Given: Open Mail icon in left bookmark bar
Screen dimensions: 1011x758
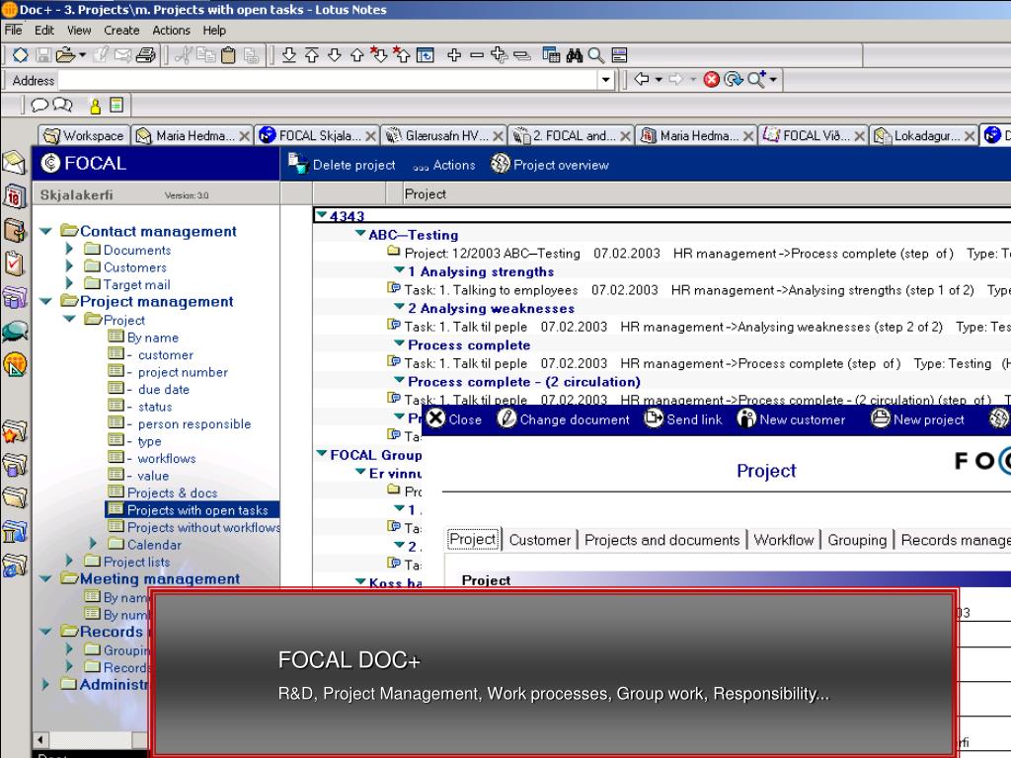Looking at the screenshot, I should [14, 163].
